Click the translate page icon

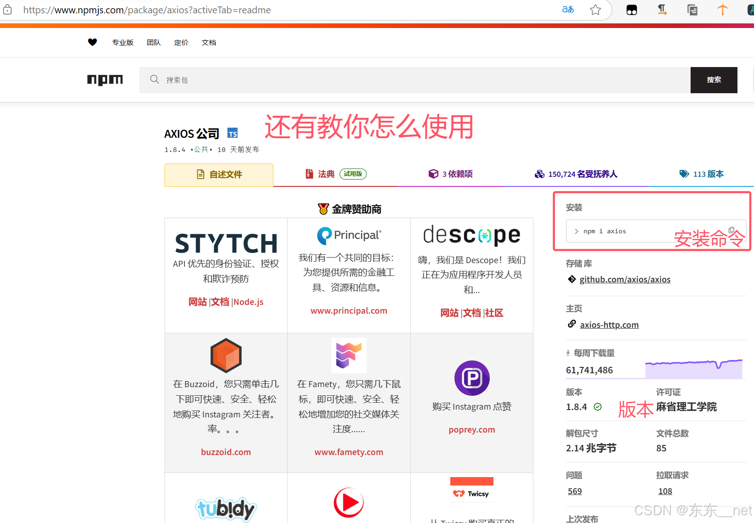(568, 10)
